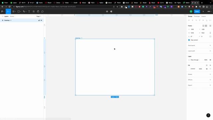This screenshot has height=120, width=213.
Task: Open the Help question mark button
Action: point(208,115)
